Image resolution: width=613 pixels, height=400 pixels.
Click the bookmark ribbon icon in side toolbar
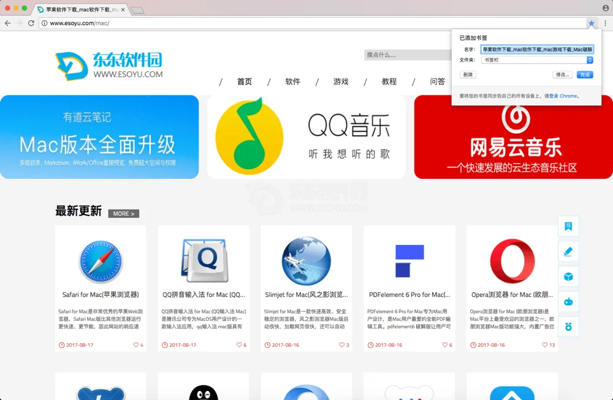point(568,226)
